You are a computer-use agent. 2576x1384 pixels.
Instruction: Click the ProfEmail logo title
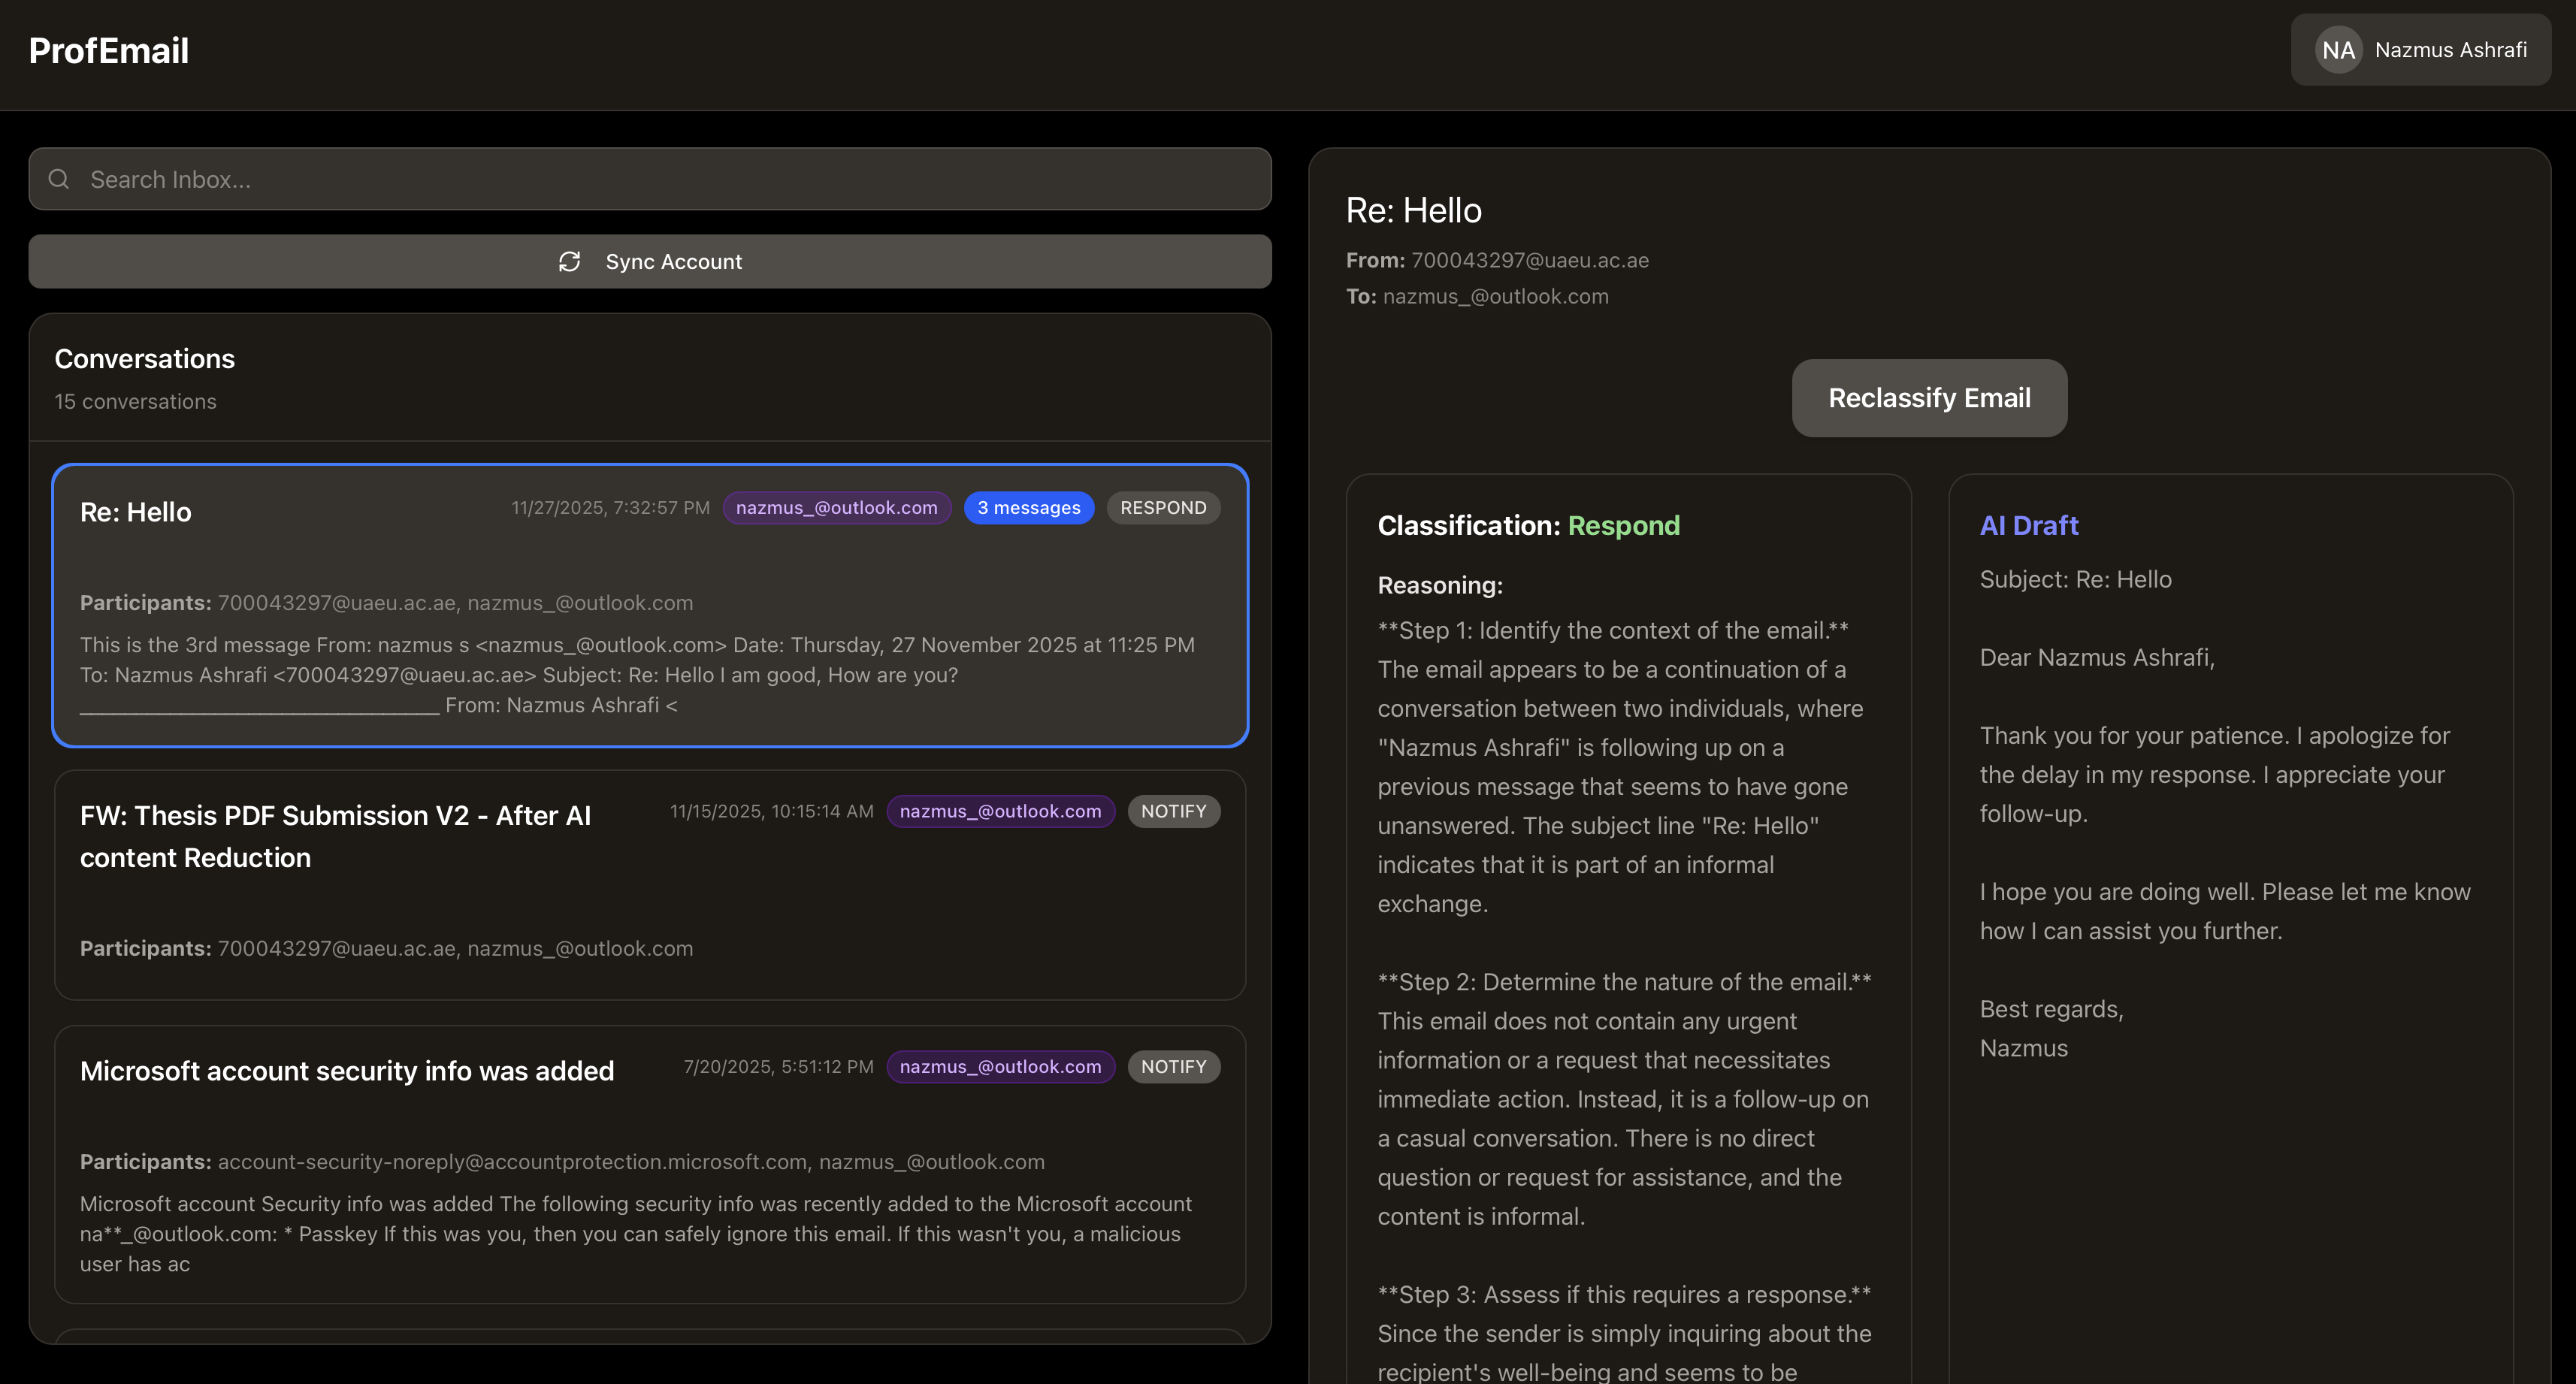(x=109, y=50)
